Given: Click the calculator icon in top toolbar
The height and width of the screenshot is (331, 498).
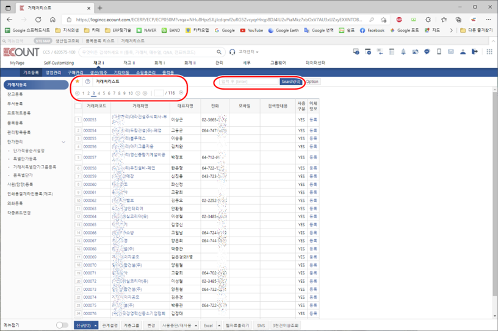Looking at the screenshot, I should 392,51.
